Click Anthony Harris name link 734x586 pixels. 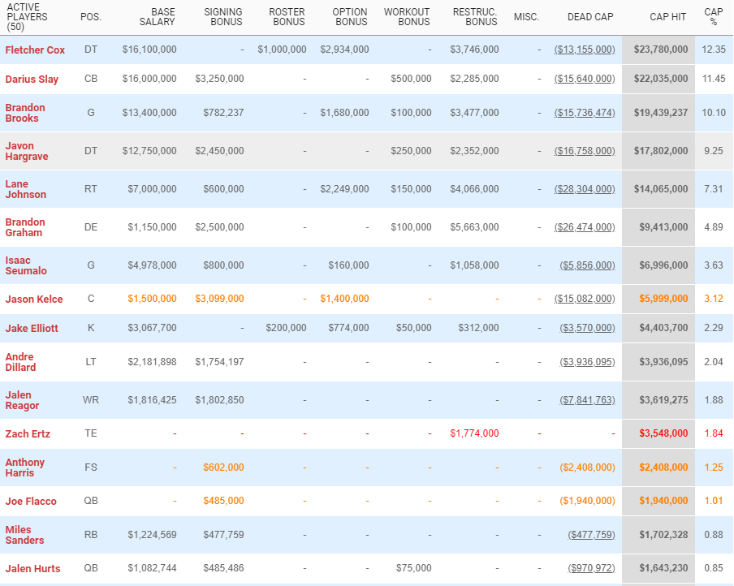tap(25, 468)
